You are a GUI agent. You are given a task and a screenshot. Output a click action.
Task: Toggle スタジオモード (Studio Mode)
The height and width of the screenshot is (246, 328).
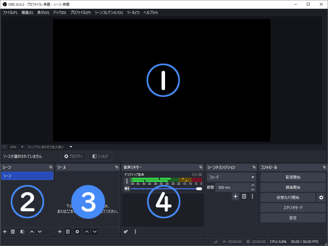[292, 208]
